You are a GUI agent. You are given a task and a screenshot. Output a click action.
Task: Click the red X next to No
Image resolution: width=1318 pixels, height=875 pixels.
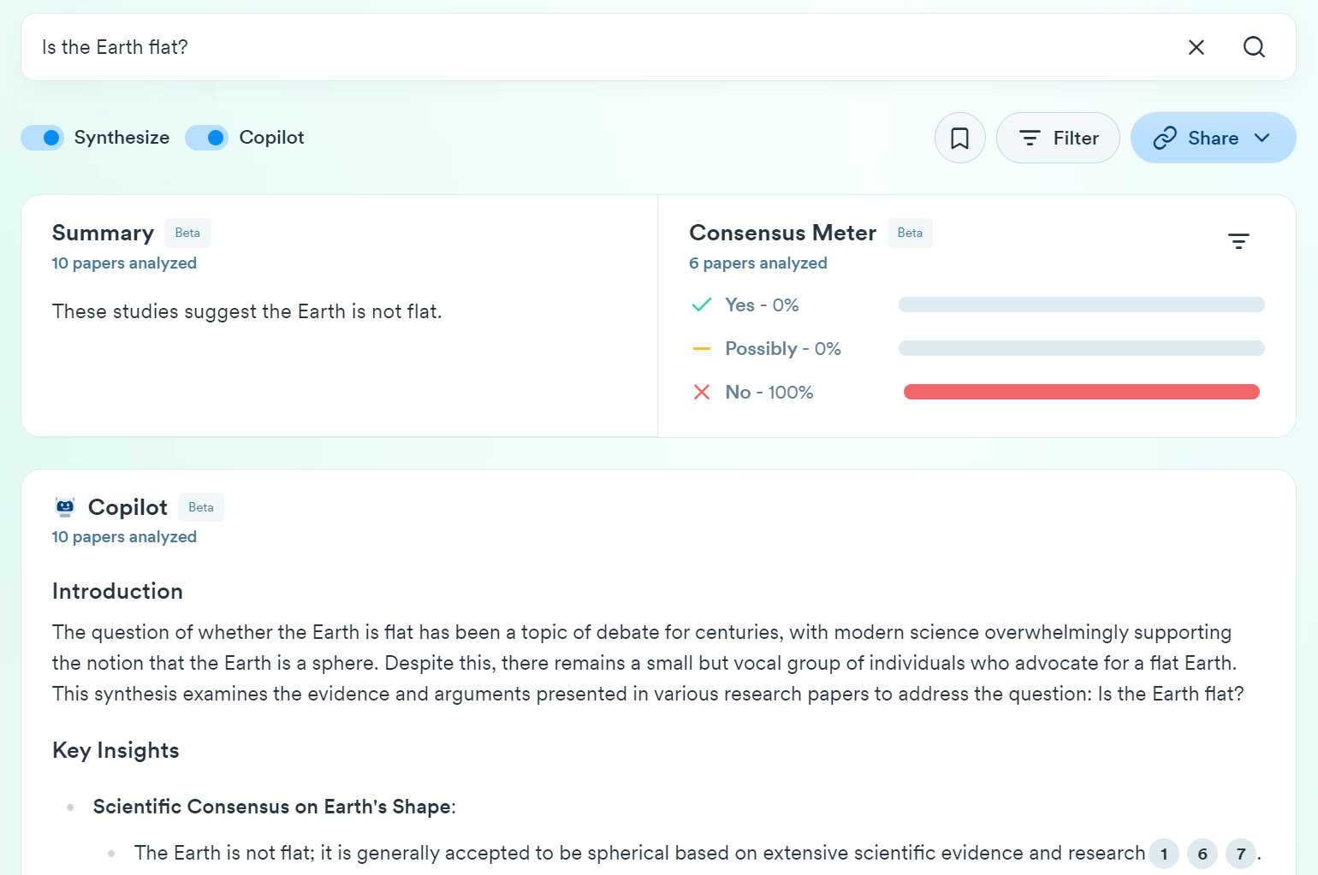click(x=701, y=393)
